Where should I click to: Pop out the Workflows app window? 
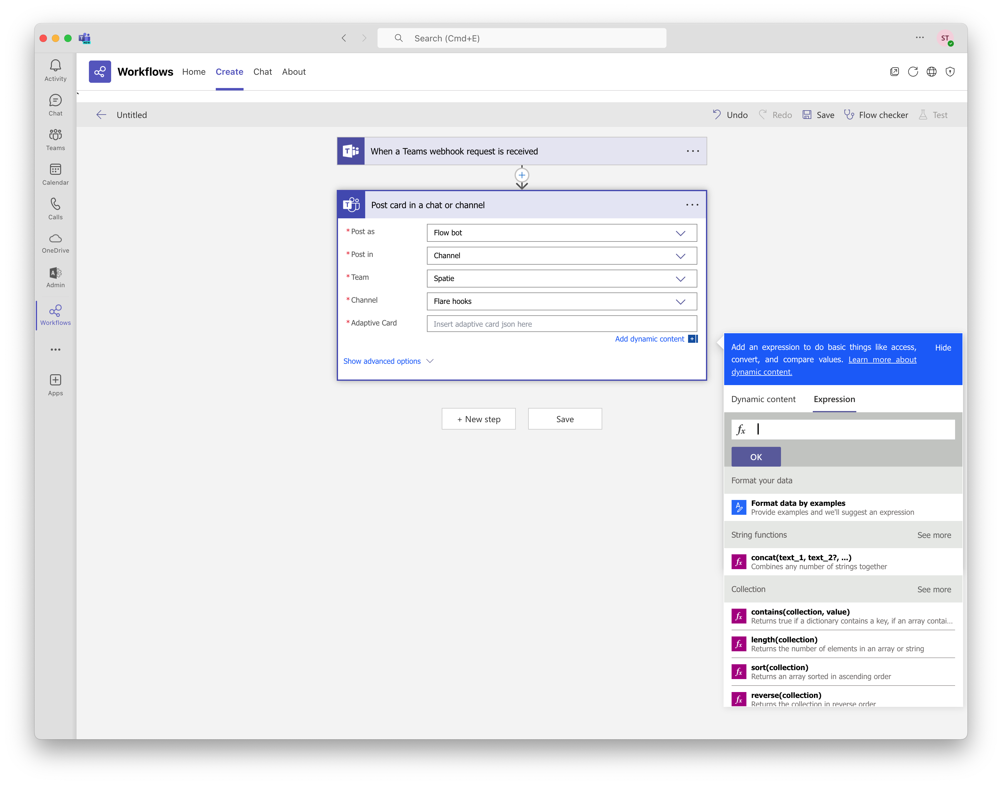(x=895, y=72)
